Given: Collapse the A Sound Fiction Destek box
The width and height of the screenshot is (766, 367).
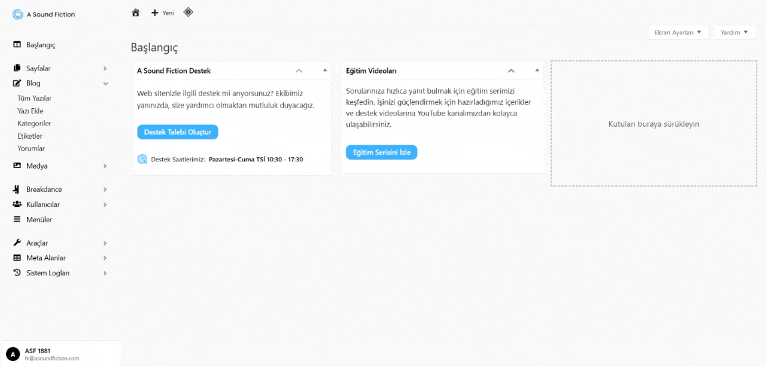Looking at the screenshot, I should pyautogui.click(x=299, y=71).
